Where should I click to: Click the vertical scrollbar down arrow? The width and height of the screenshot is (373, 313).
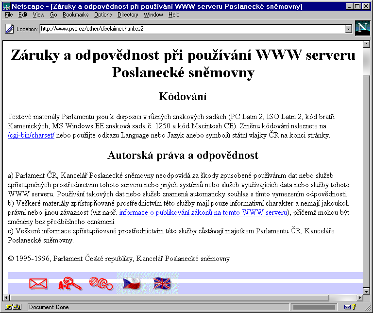coord(366,291)
